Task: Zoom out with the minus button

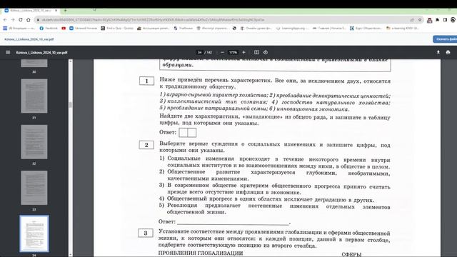Action: click(222, 52)
